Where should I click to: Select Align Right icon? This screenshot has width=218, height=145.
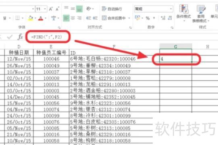tap(79, 18)
